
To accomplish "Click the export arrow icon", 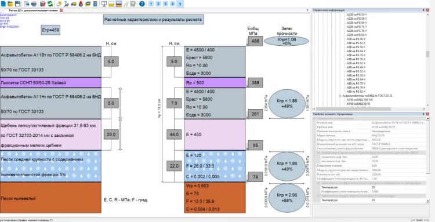I will click(x=27, y=4).
